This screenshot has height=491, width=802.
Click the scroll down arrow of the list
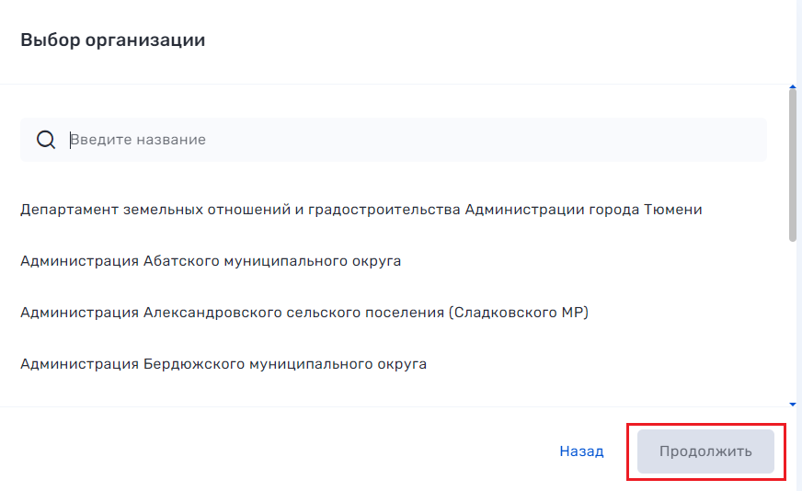pos(793,404)
